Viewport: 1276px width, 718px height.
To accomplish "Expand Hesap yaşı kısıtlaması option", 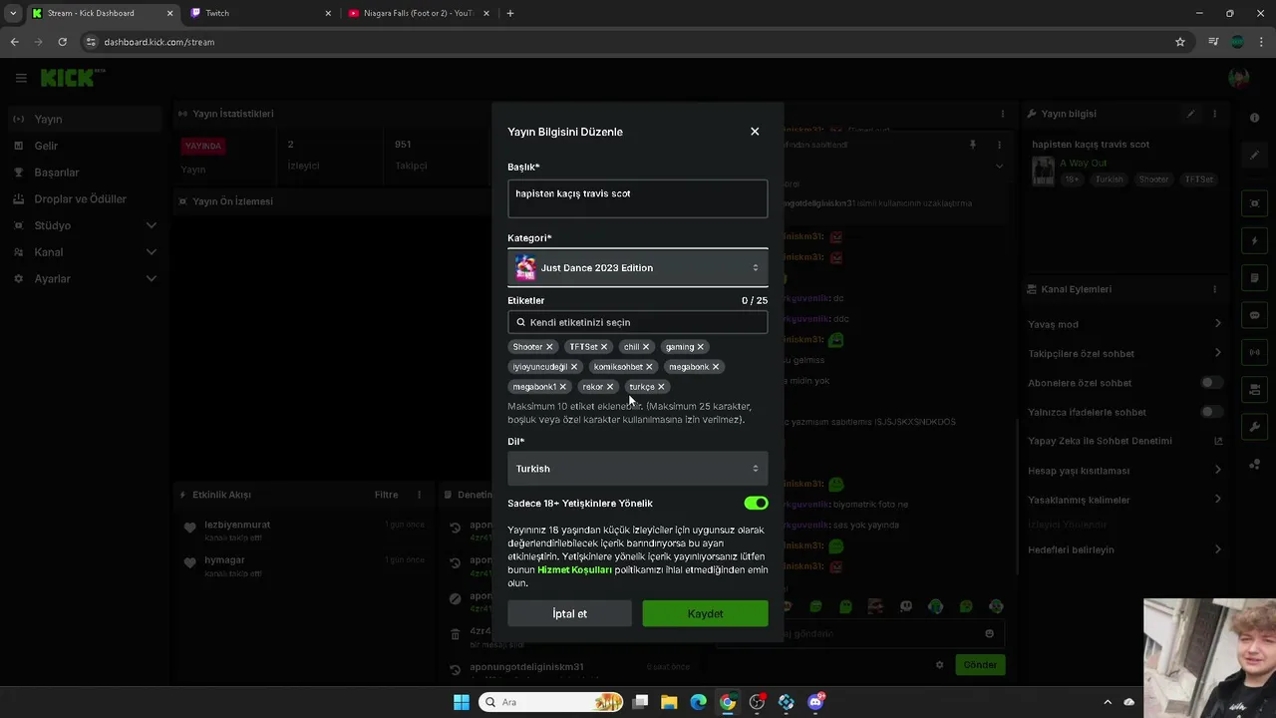I will click(x=1124, y=471).
